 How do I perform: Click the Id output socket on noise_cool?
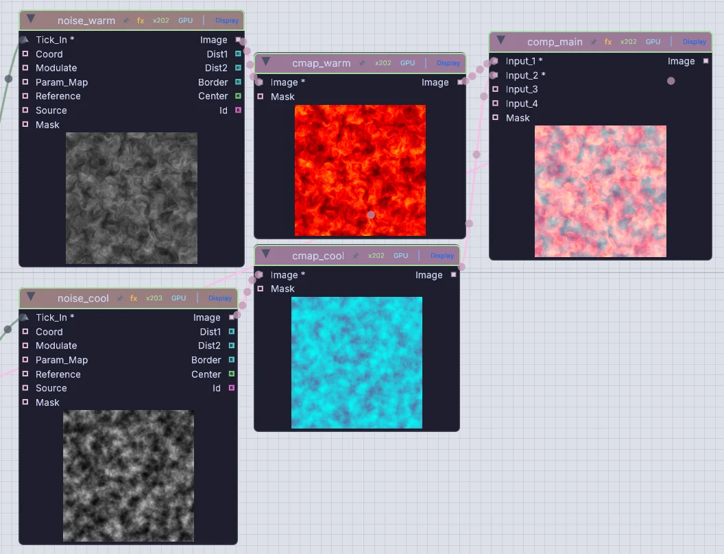232,388
